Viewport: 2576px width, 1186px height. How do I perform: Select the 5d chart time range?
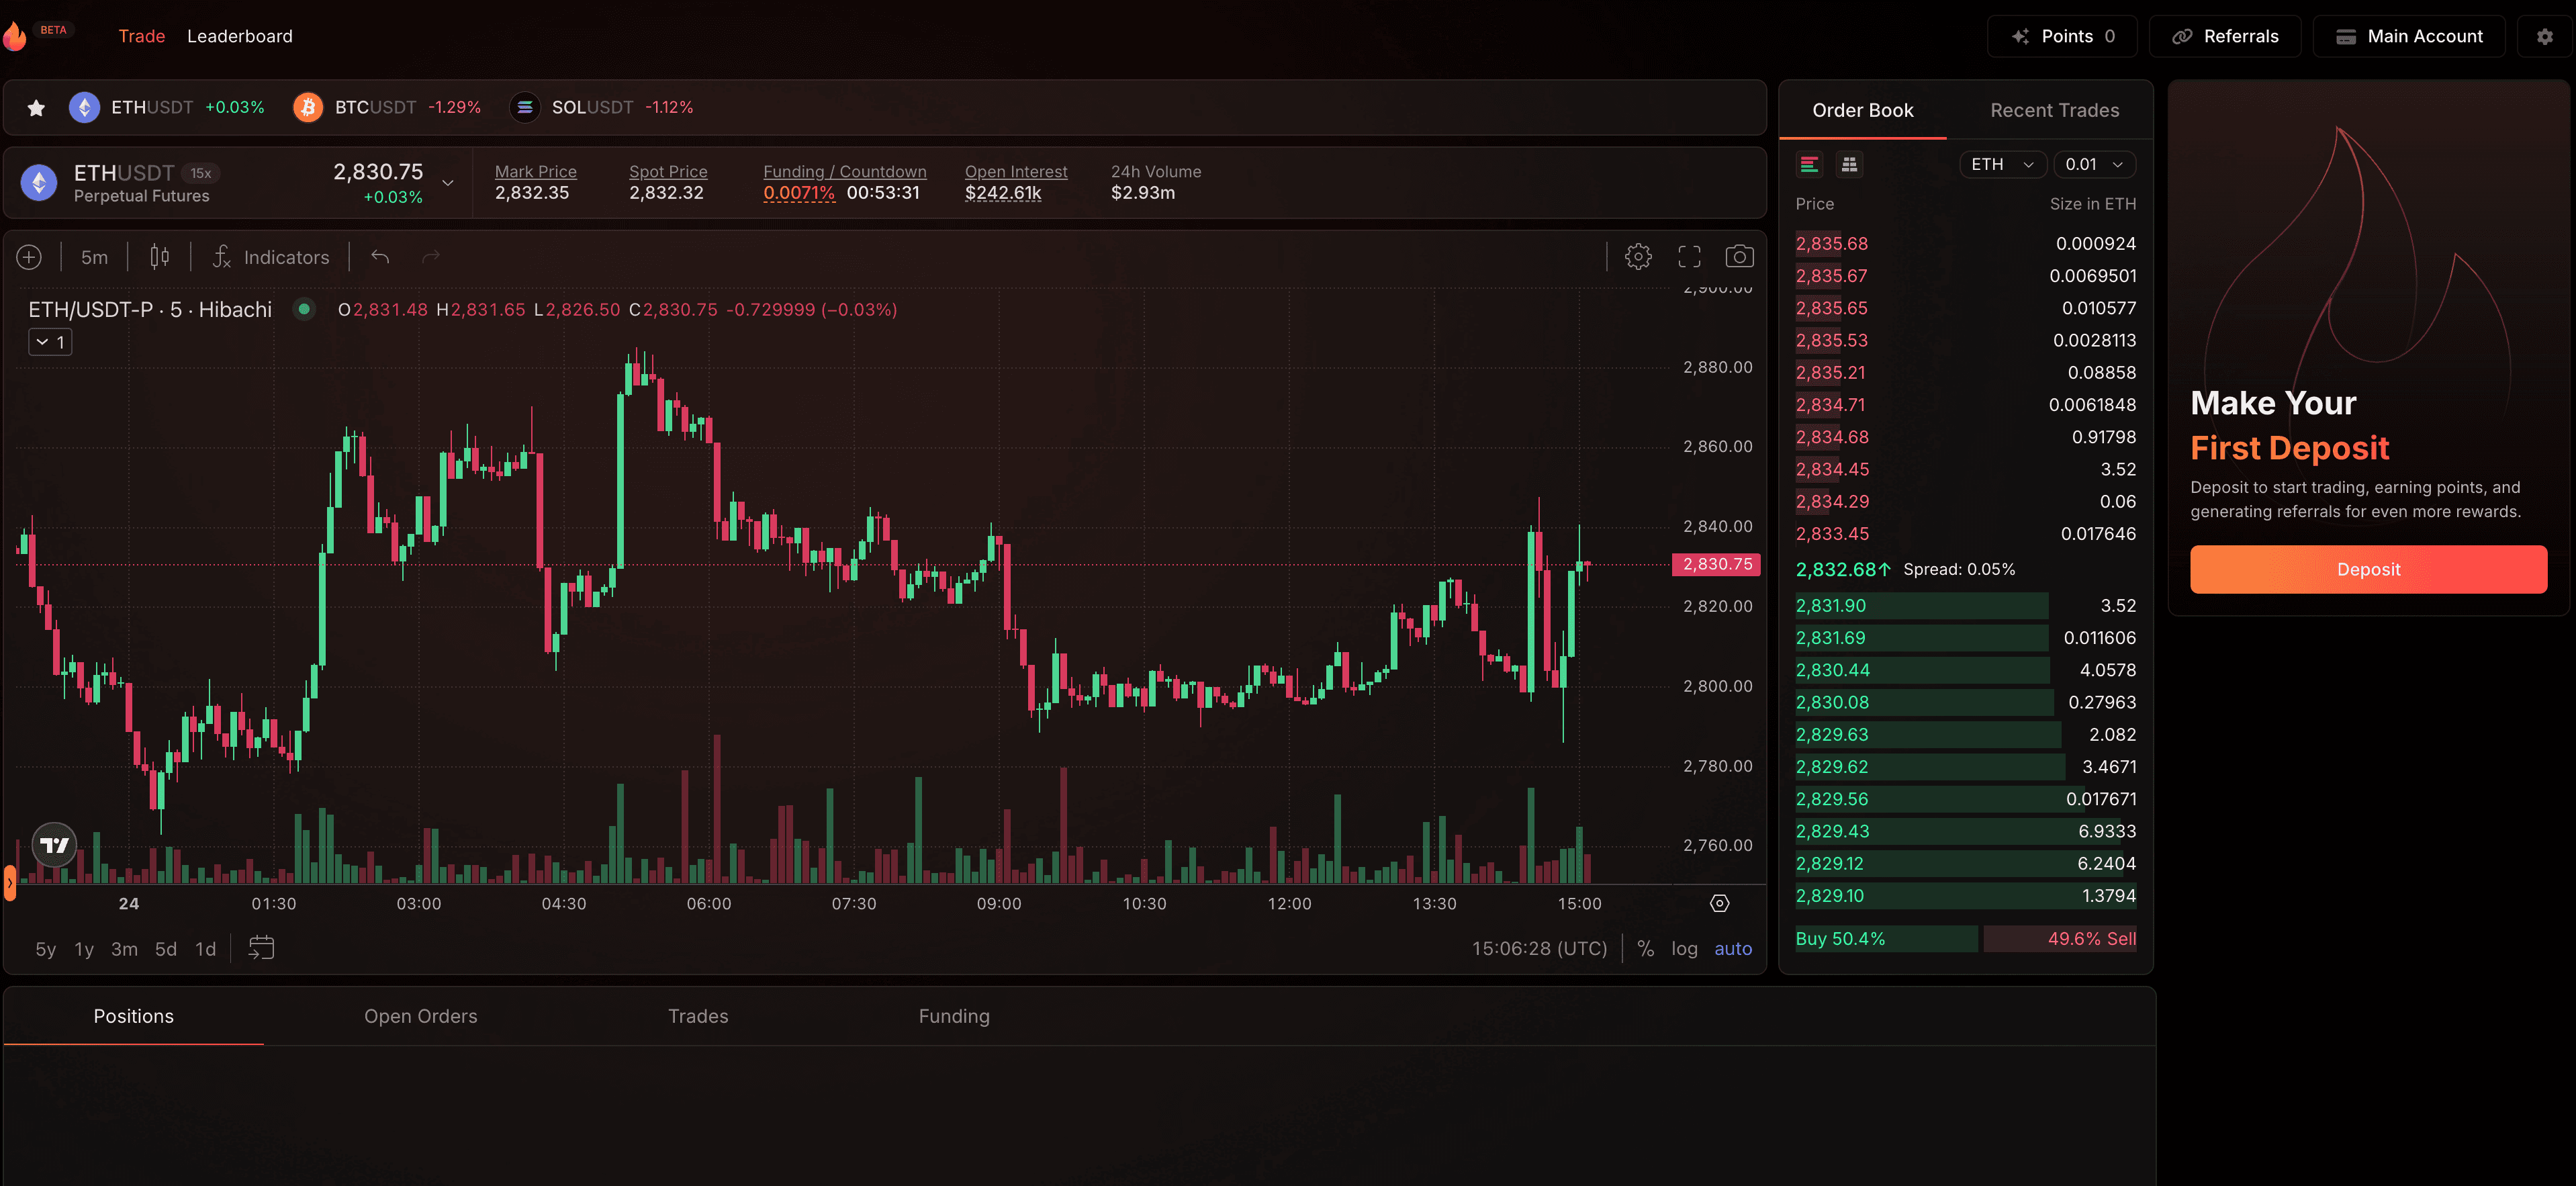(165, 948)
